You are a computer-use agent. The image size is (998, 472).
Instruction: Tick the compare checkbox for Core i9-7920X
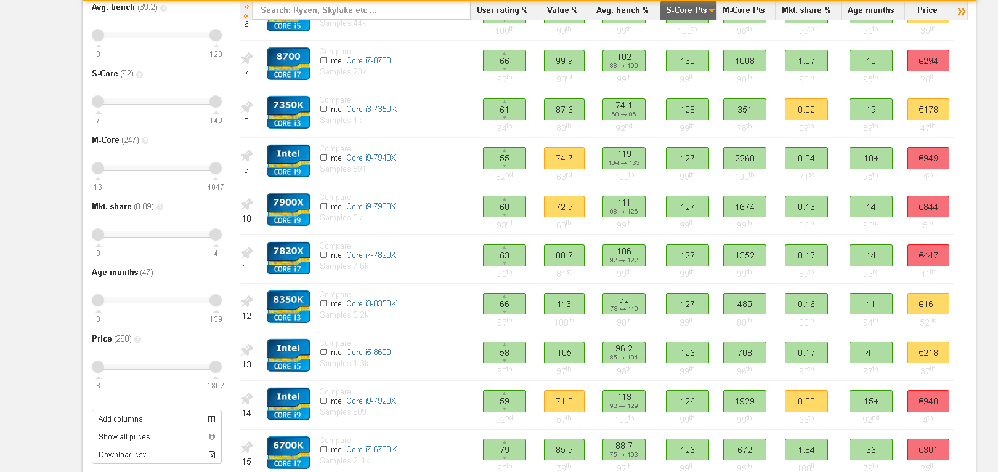(323, 401)
